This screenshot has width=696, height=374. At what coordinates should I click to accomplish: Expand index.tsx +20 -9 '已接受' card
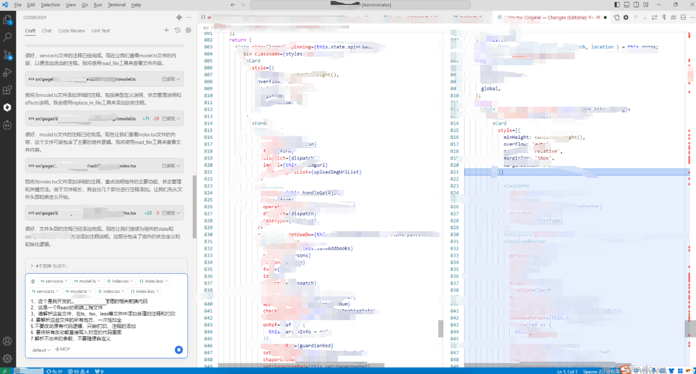[x=104, y=213]
